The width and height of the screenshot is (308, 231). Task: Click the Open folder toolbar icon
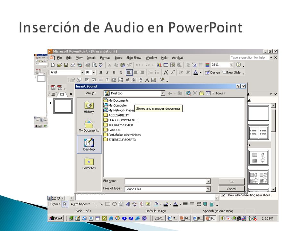pyautogui.click(x=60, y=65)
